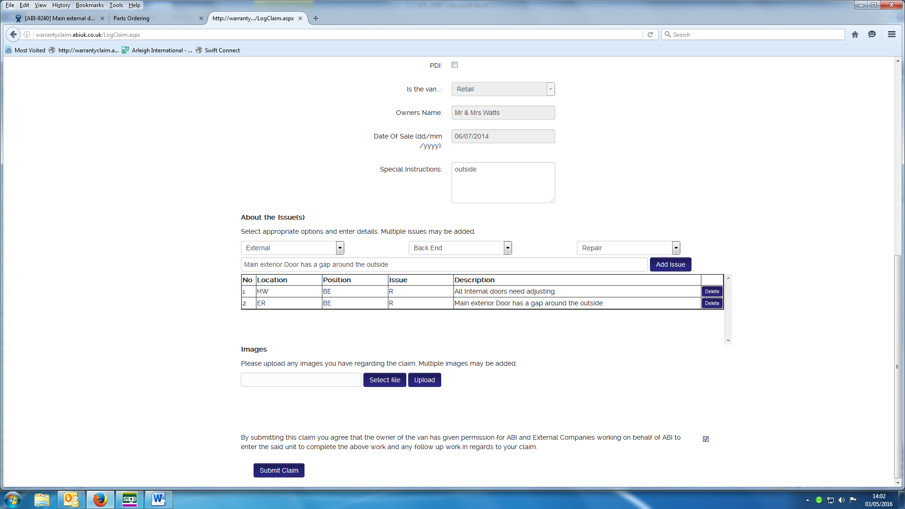Go to the browser Home icon

[x=855, y=34]
